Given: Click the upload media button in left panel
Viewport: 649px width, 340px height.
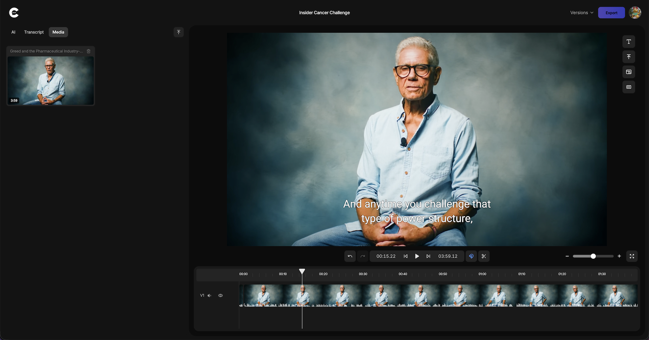Looking at the screenshot, I should coord(178,32).
